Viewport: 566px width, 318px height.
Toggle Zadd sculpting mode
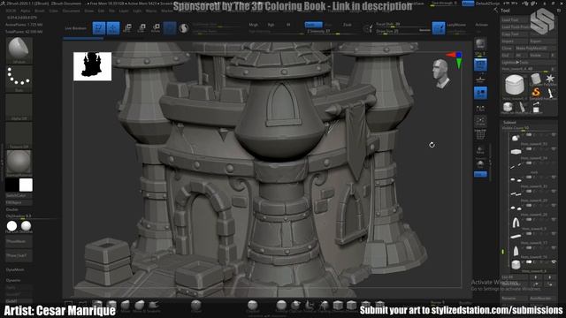(313, 25)
